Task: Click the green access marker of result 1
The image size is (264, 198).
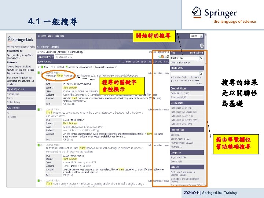Action: tap(38, 73)
